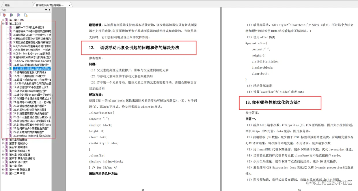Open bookmark 14.为什么要初始化CSS样式？

coord(30,76)
